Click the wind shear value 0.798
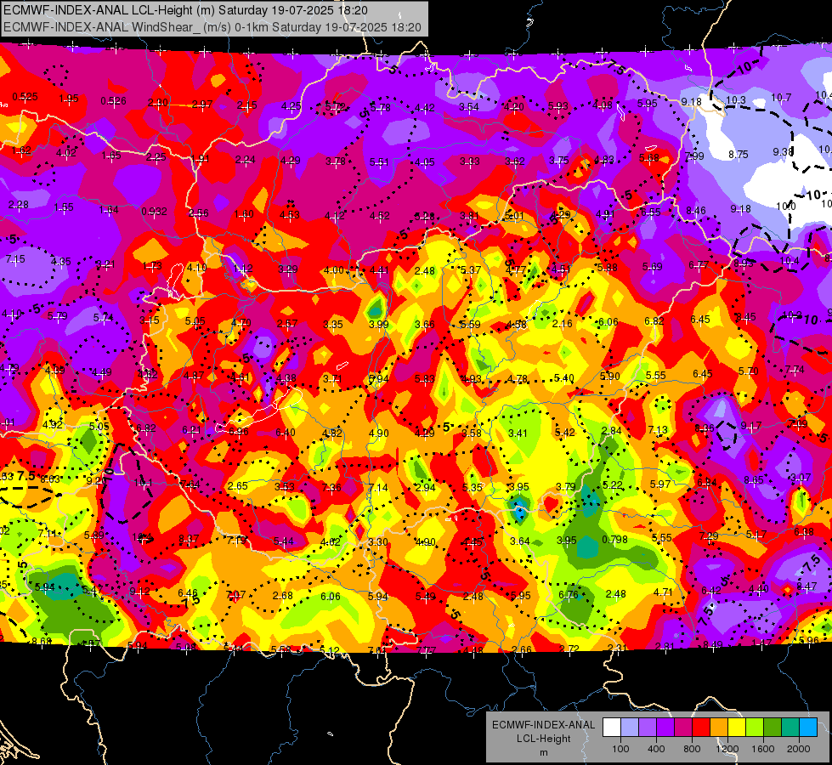Screen dimensions: 832x765 (x=615, y=540)
